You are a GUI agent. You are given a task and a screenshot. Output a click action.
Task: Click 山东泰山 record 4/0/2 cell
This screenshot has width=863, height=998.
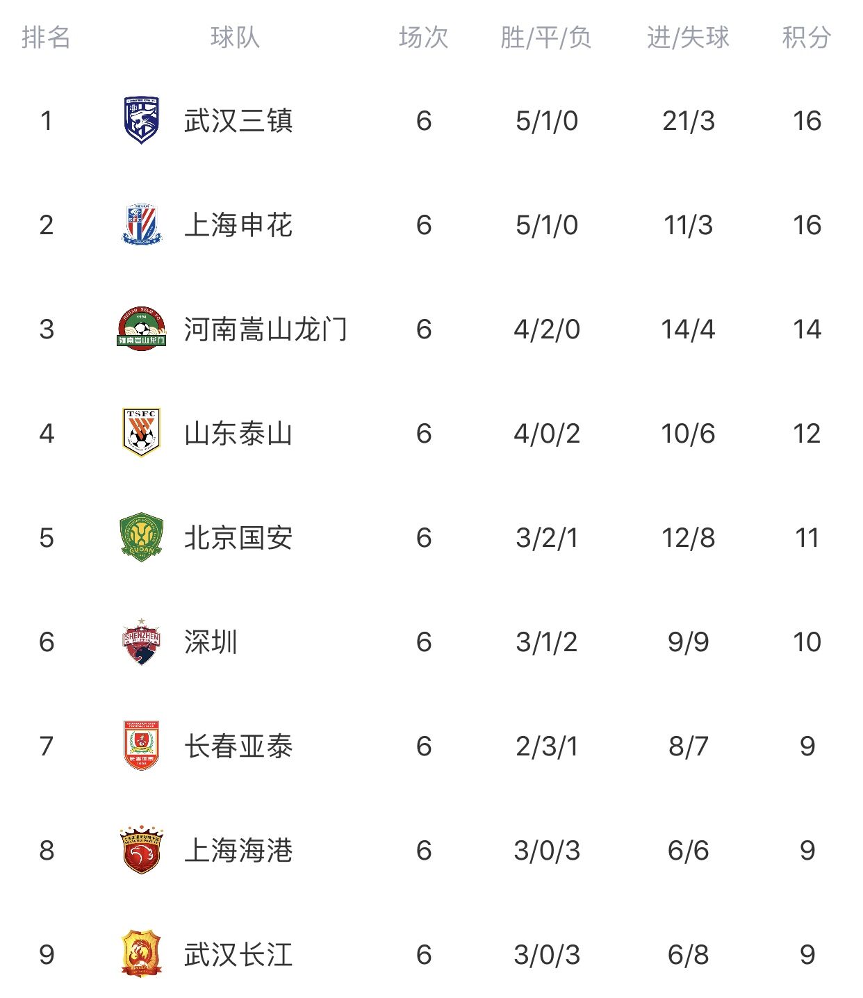[547, 434]
